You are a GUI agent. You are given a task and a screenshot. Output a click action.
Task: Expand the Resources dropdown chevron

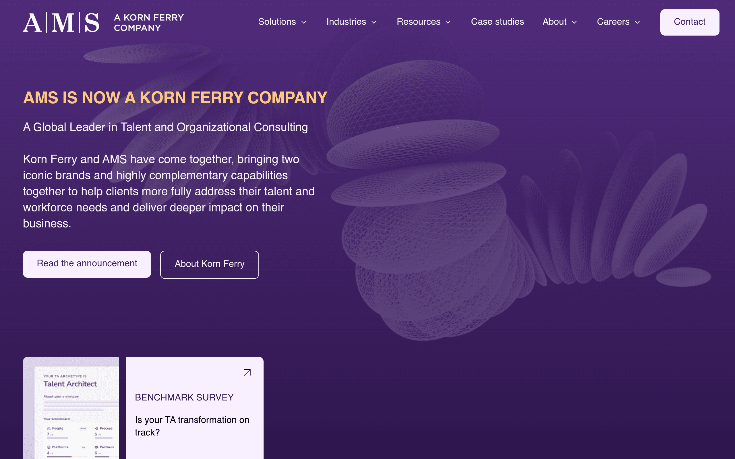pos(448,22)
